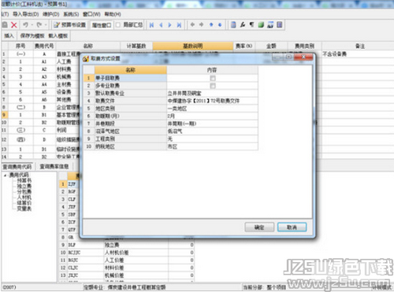Click the blue database cylinder toolbar icon
Viewport: 394px width, 292px height.
[233, 24]
